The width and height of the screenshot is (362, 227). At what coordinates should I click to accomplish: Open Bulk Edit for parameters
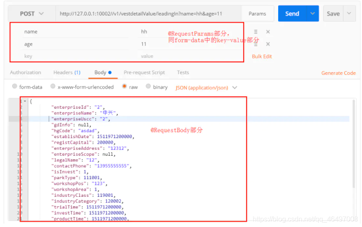262,56
